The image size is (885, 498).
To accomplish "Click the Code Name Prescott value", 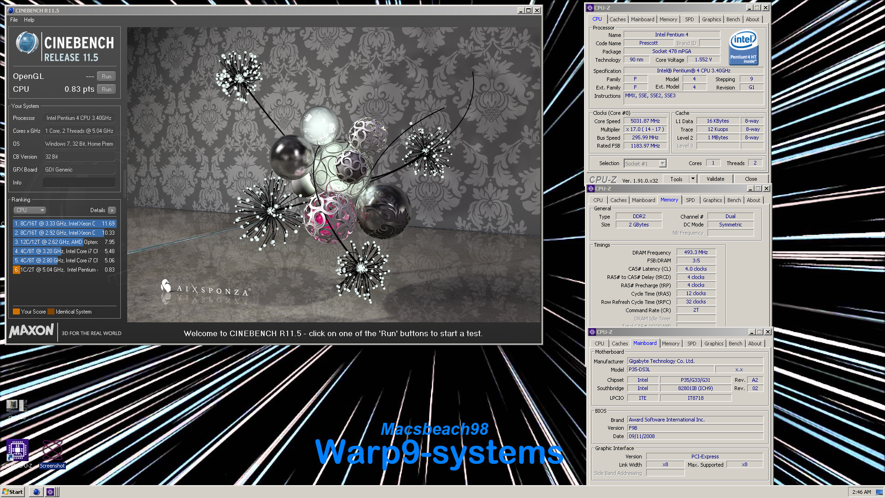I will coord(649,43).
